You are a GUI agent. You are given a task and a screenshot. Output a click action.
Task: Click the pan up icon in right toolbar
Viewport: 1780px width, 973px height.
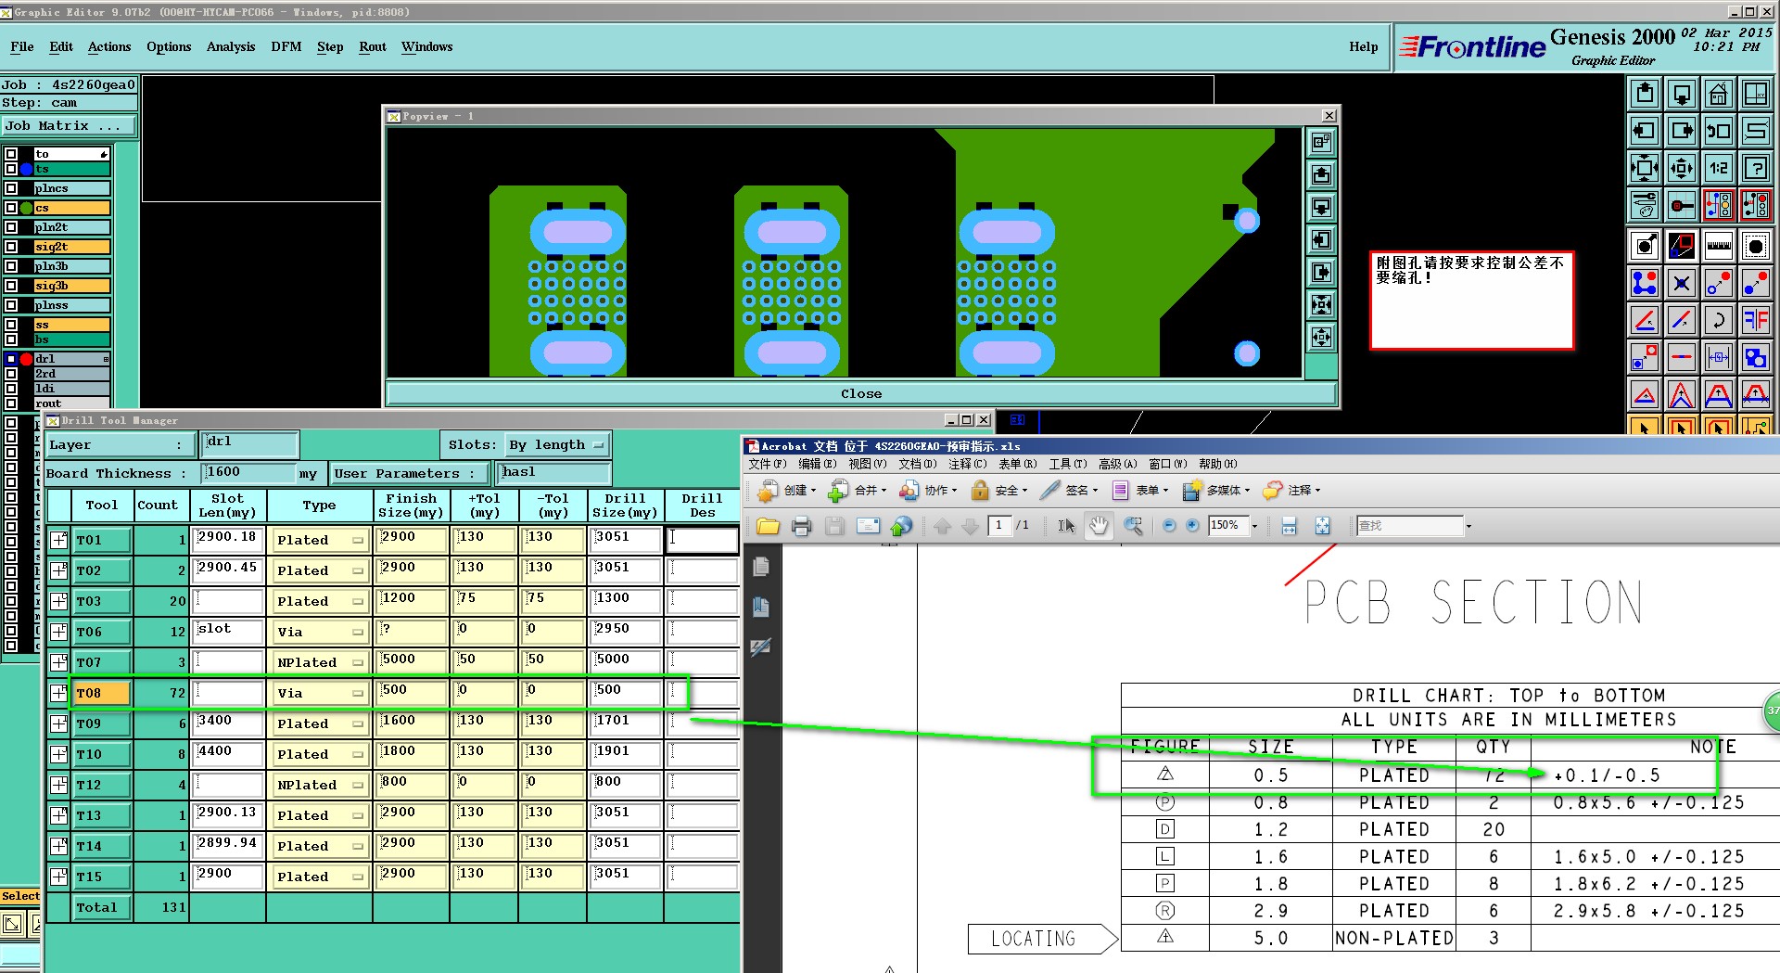1644,94
